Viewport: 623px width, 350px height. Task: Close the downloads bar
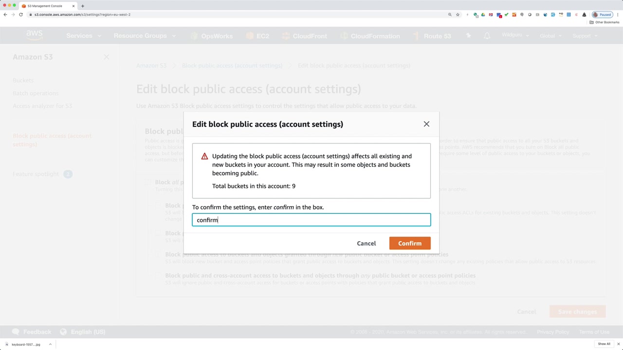point(618,344)
